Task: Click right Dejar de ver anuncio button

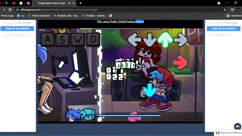Action: tap(223, 29)
